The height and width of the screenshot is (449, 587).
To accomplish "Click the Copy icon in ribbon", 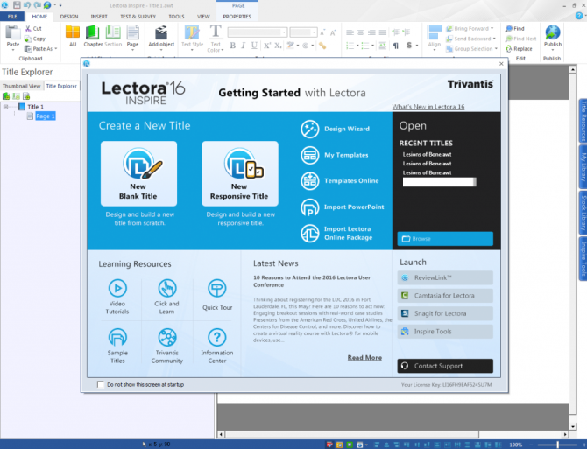I will 28,39.
